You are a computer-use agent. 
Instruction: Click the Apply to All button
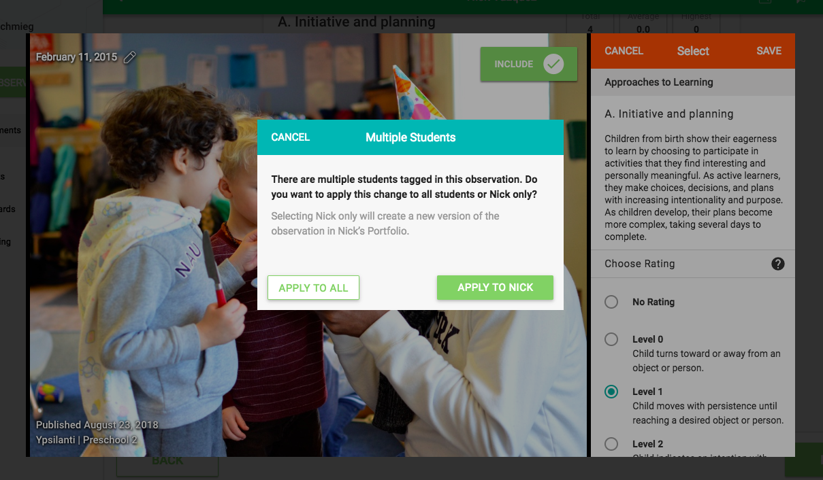tap(313, 288)
